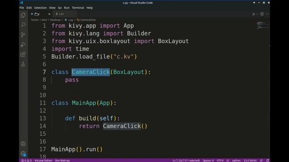Open the File menu
Image resolution: width=289 pixels, height=162 pixels.
pos(22,8)
